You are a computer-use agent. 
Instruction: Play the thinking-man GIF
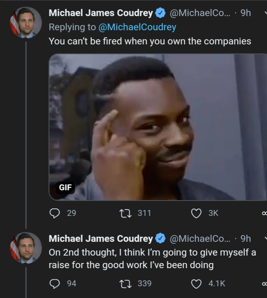158,127
